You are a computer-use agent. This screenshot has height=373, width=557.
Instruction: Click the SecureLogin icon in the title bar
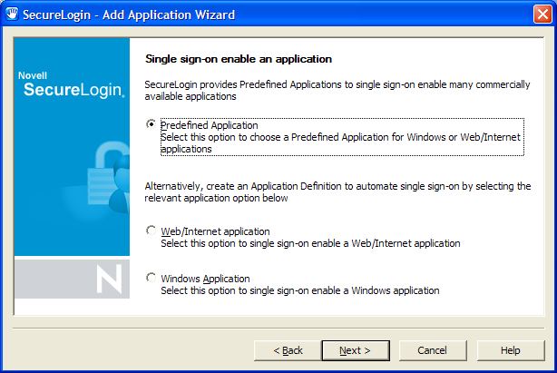pos(13,15)
